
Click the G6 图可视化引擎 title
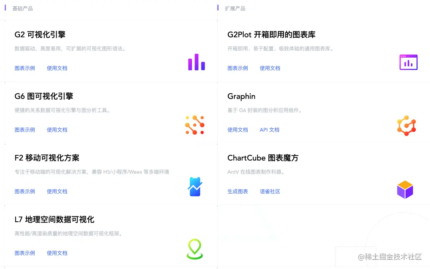(x=44, y=96)
